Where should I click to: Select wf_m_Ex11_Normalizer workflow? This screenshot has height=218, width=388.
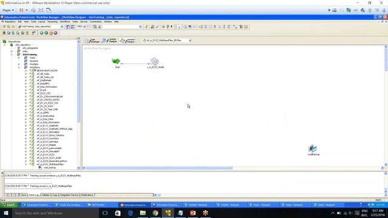48,132
